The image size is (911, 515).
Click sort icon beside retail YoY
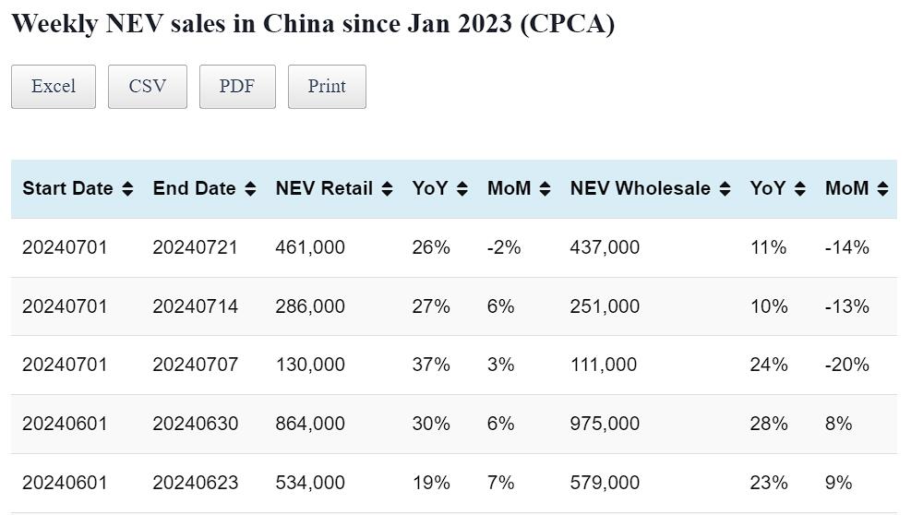(x=461, y=189)
